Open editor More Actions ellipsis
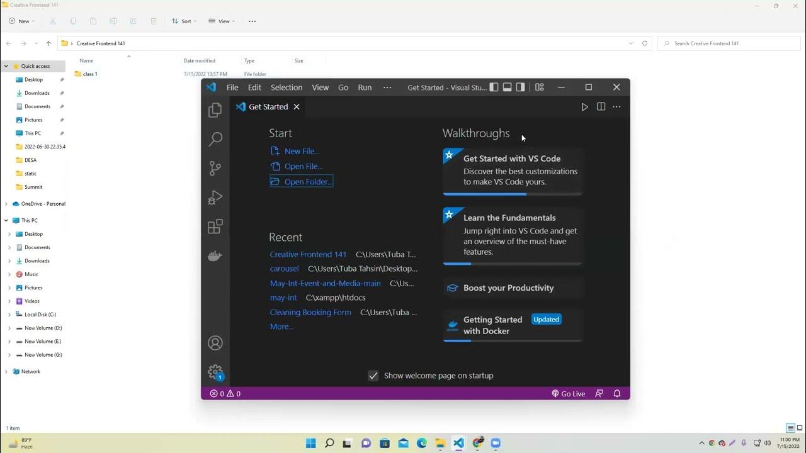This screenshot has width=806, height=453. tap(617, 107)
